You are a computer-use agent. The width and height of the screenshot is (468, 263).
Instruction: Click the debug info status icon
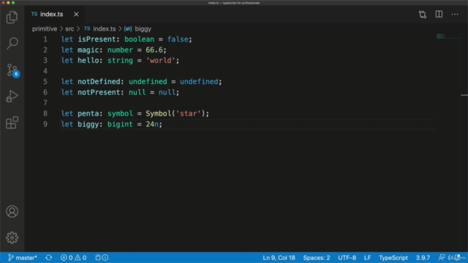(102, 258)
